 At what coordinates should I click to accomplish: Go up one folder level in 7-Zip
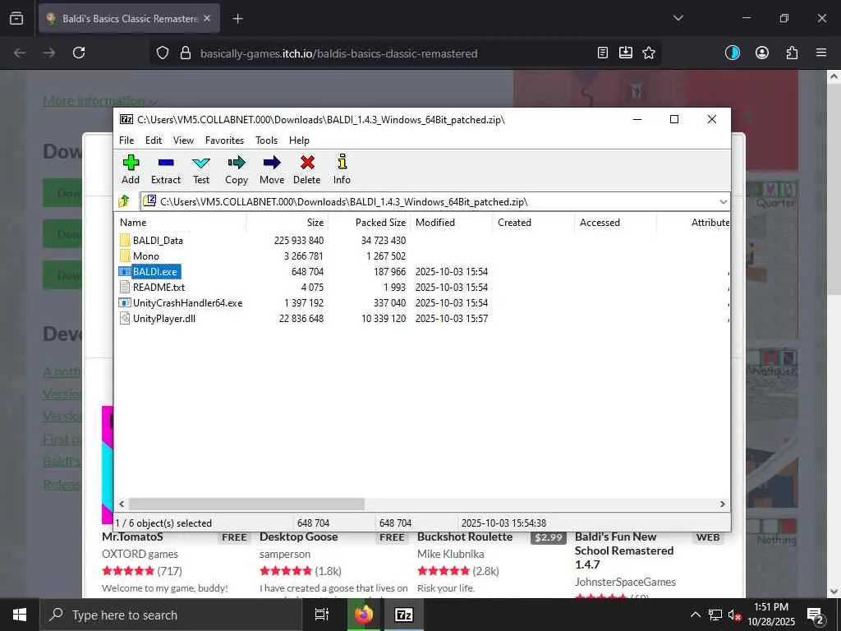tap(125, 202)
